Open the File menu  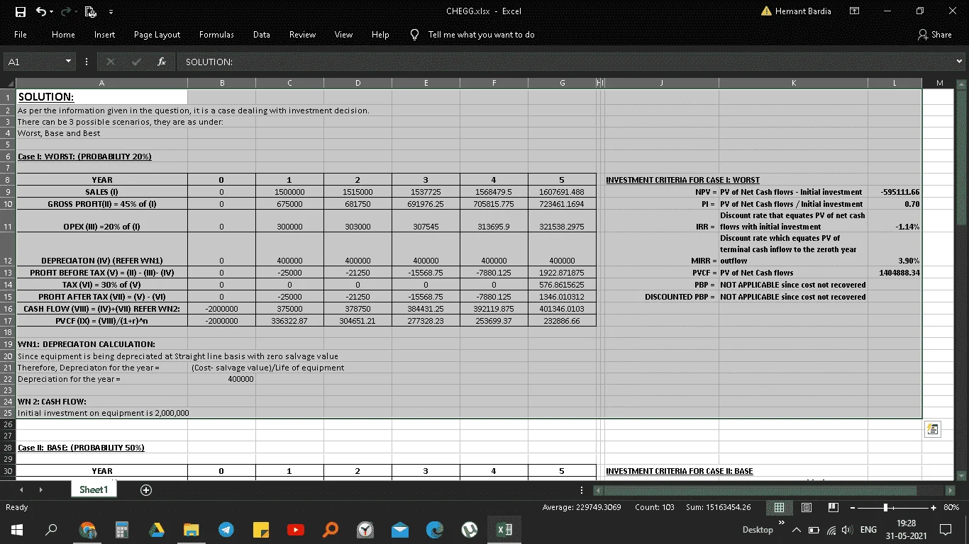21,35
